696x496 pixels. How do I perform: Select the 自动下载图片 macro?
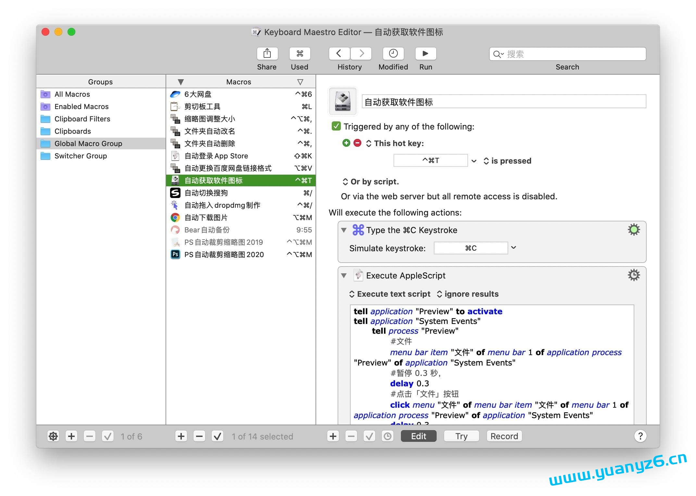tap(206, 217)
